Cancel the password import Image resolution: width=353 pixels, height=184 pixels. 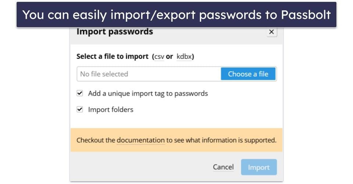(223, 167)
